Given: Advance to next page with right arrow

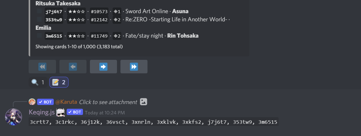Looking at the screenshot, I should [103, 66].
